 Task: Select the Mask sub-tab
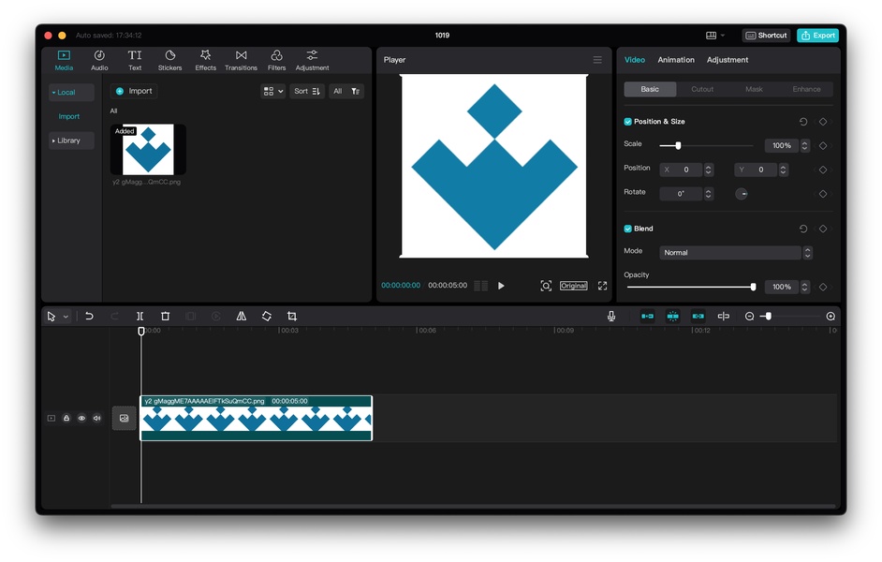point(754,89)
